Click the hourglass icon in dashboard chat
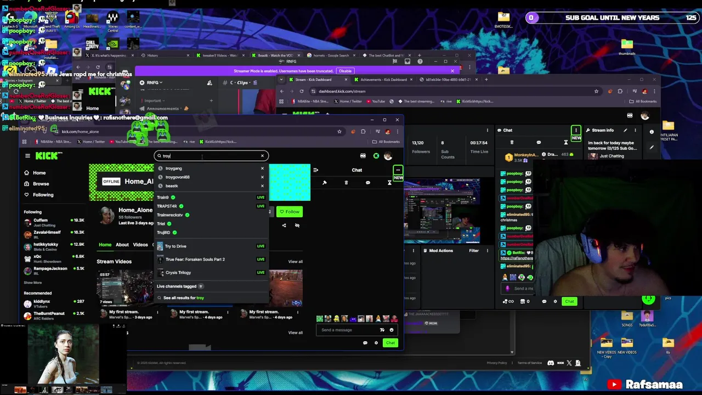 (565, 143)
